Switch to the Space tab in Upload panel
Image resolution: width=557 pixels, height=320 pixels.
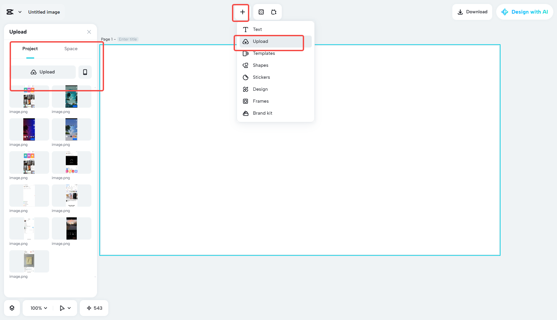(71, 49)
